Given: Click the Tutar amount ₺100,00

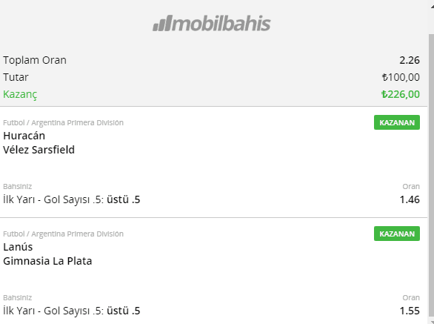Looking at the screenshot, I should (x=401, y=77).
